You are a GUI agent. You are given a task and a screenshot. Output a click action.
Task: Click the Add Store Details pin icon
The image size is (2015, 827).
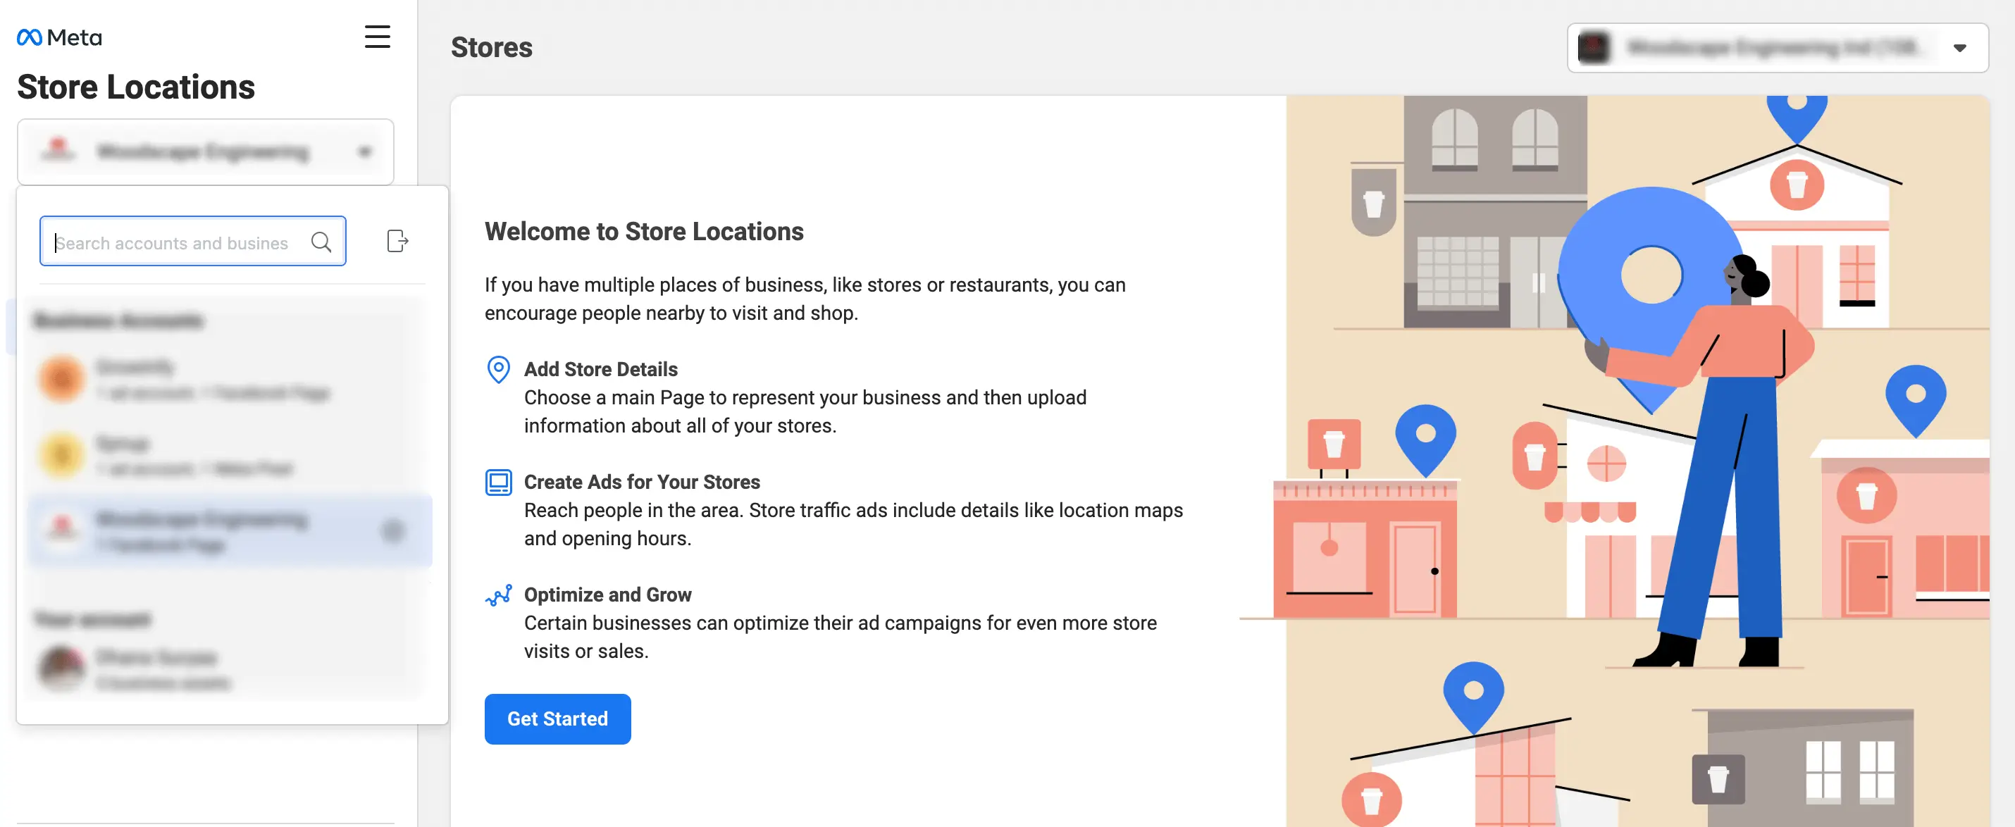point(498,369)
